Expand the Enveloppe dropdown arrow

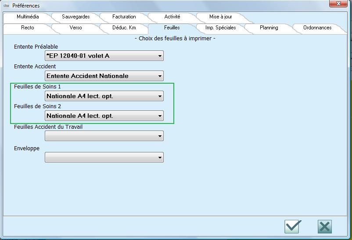coord(160,158)
